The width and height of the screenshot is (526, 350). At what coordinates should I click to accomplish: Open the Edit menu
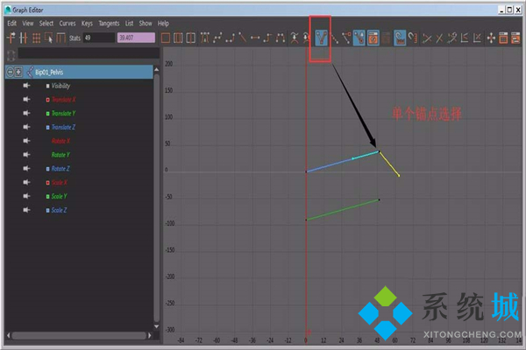click(x=11, y=23)
